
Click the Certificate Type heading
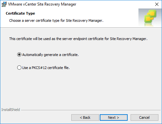tap(20, 13)
